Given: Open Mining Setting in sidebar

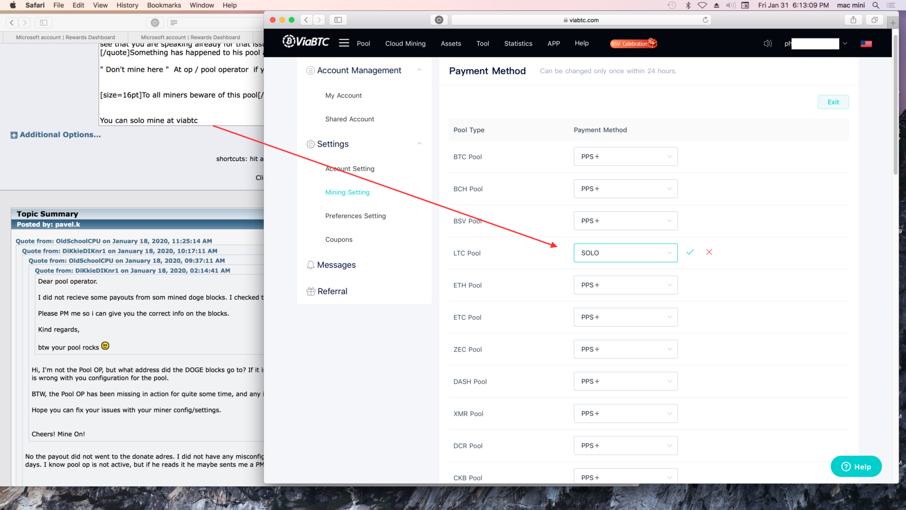Looking at the screenshot, I should [347, 193].
